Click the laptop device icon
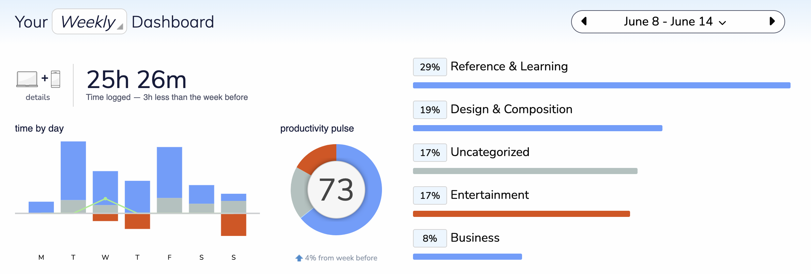The width and height of the screenshot is (811, 274). pyautogui.click(x=27, y=79)
